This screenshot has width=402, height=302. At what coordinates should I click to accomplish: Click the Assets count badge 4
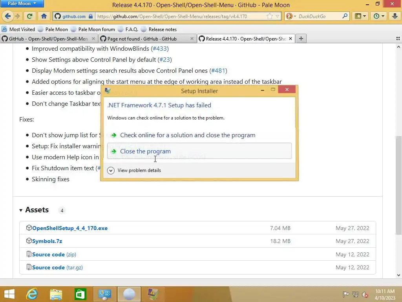62,211
